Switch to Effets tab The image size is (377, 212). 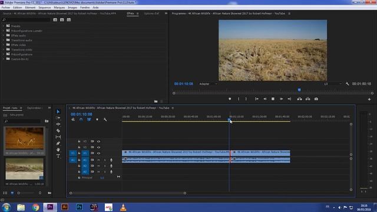(x=131, y=14)
